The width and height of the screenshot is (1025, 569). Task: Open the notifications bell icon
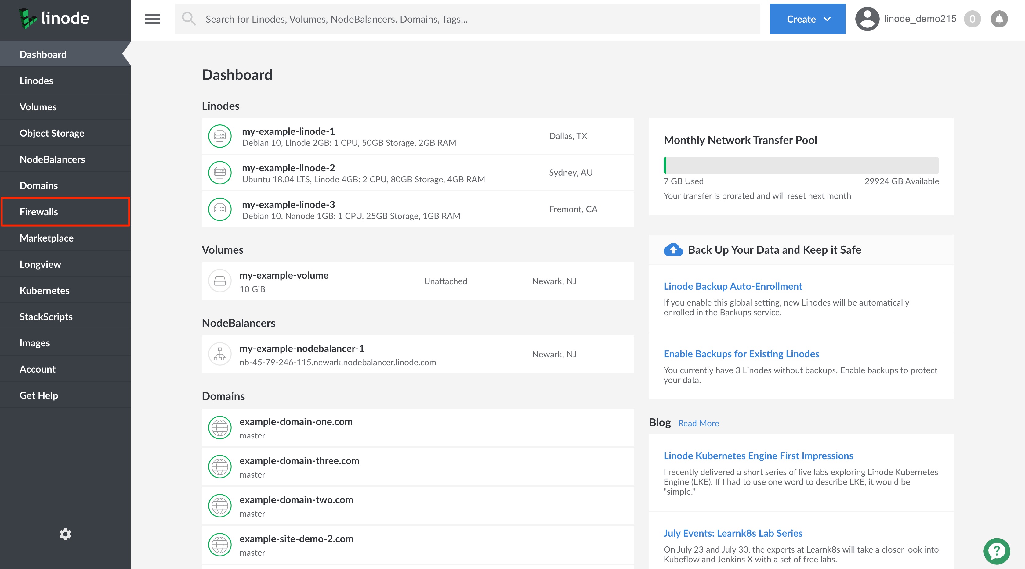click(999, 19)
